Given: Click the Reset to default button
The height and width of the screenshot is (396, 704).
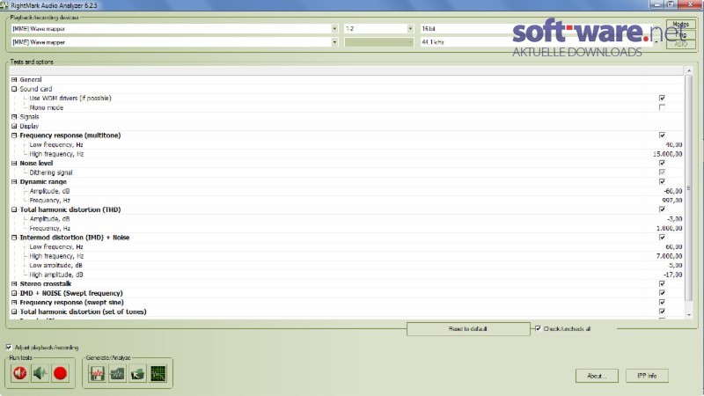Looking at the screenshot, I should coord(468,328).
